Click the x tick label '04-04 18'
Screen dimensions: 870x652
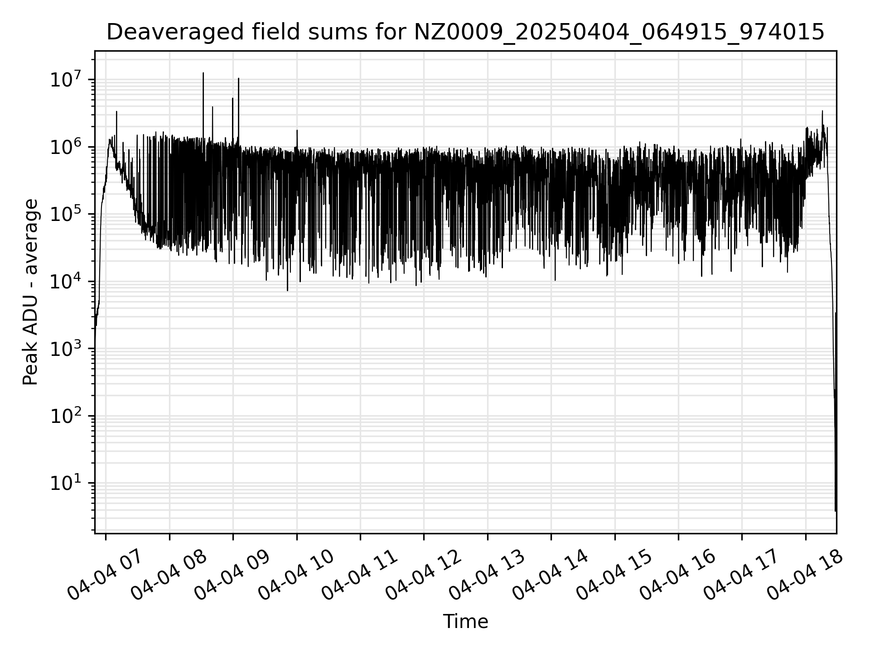(x=806, y=575)
